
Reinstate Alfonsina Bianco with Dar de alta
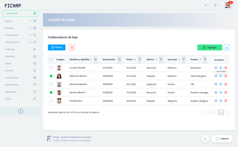[x=221, y=76]
